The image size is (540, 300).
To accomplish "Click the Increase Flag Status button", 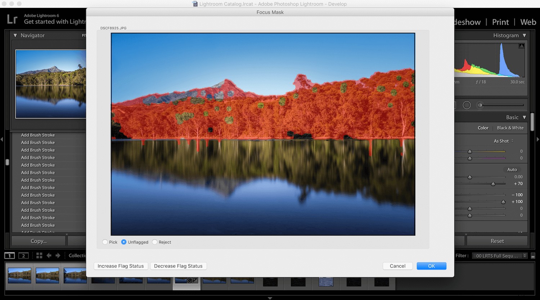I will 121,266.
